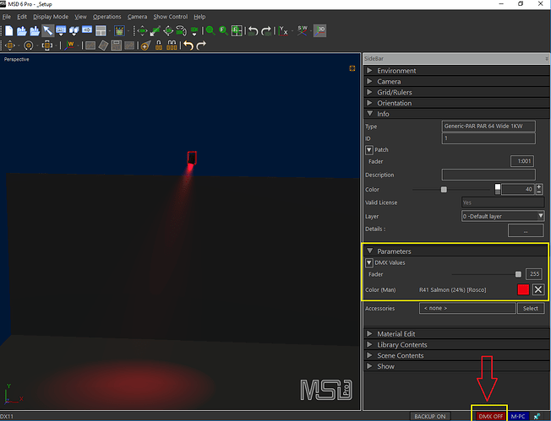Open the camera options dropdown arrow icon

pos(194,31)
